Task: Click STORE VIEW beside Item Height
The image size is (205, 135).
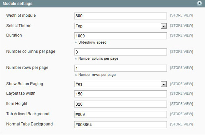Action: 182,104
